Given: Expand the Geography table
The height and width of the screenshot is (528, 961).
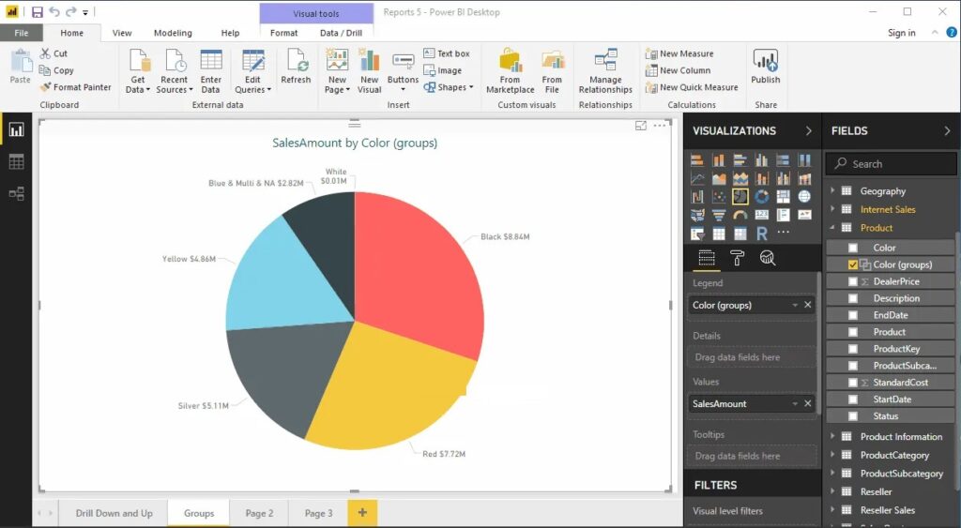Looking at the screenshot, I should 833,191.
